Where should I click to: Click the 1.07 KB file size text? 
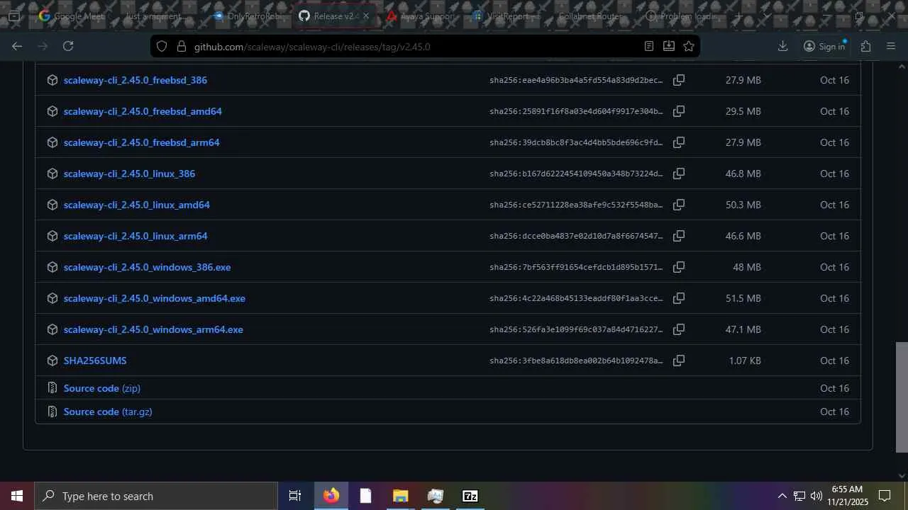pos(745,361)
